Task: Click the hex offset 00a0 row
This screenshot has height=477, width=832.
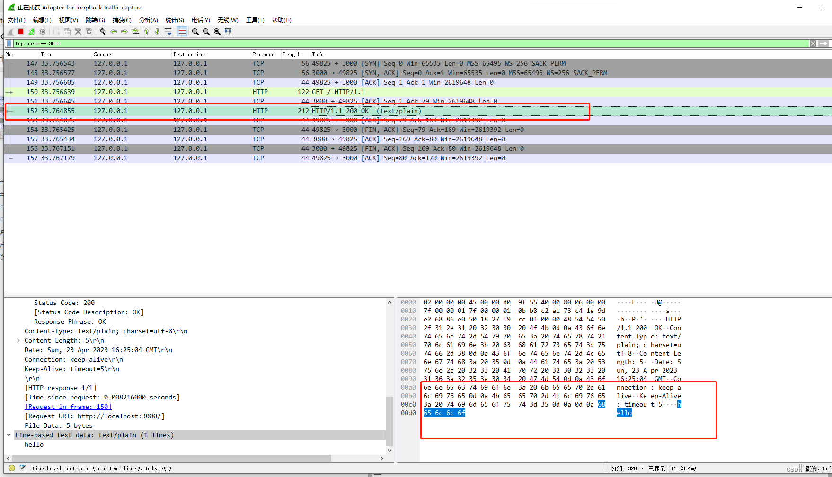Action: pos(408,387)
